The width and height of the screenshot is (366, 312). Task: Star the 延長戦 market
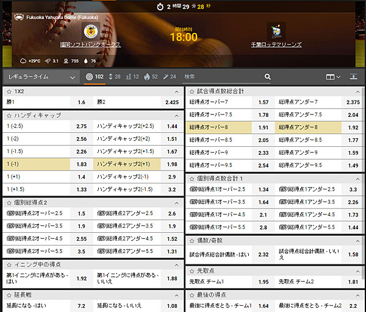9,295
